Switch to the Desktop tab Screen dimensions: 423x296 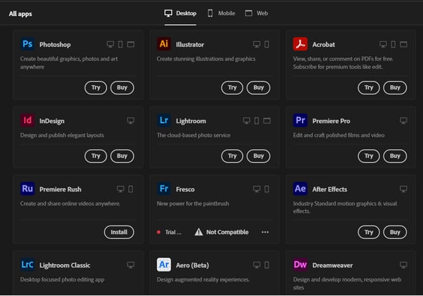click(x=181, y=13)
